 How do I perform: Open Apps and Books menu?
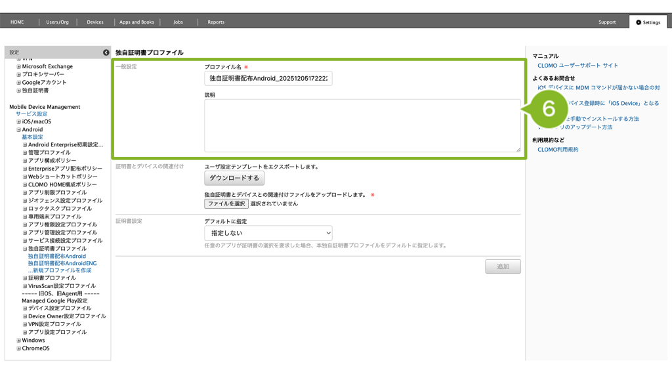tap(136, 22)
